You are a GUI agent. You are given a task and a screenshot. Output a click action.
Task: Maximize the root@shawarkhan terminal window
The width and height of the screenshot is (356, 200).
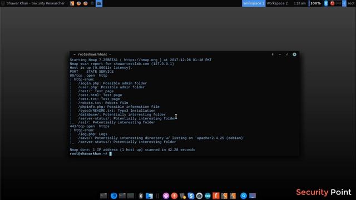point(287,54)
